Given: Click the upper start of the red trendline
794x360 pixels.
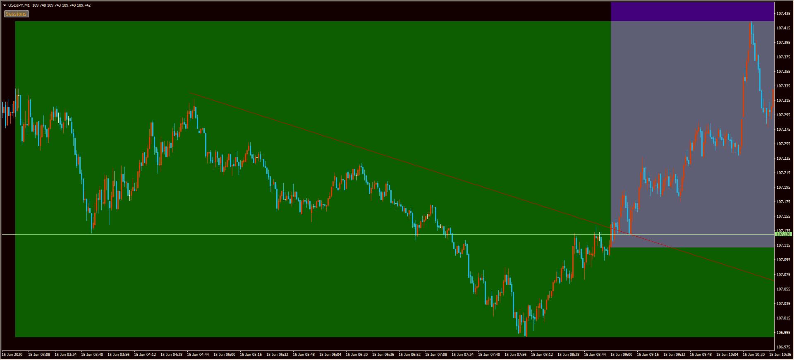Looking at the screenshot, I should click(x=189, y=93).
